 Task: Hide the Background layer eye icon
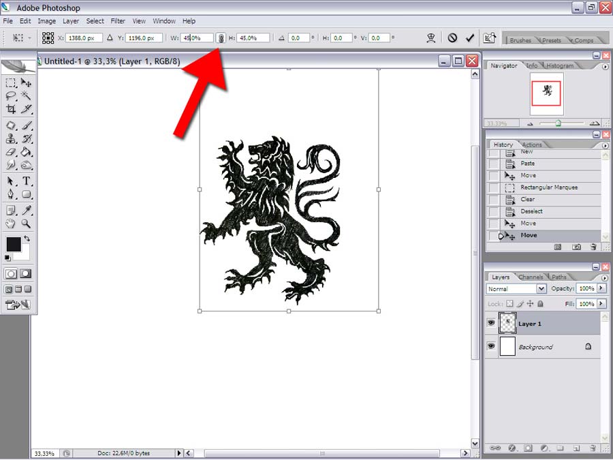click(491, 347)
